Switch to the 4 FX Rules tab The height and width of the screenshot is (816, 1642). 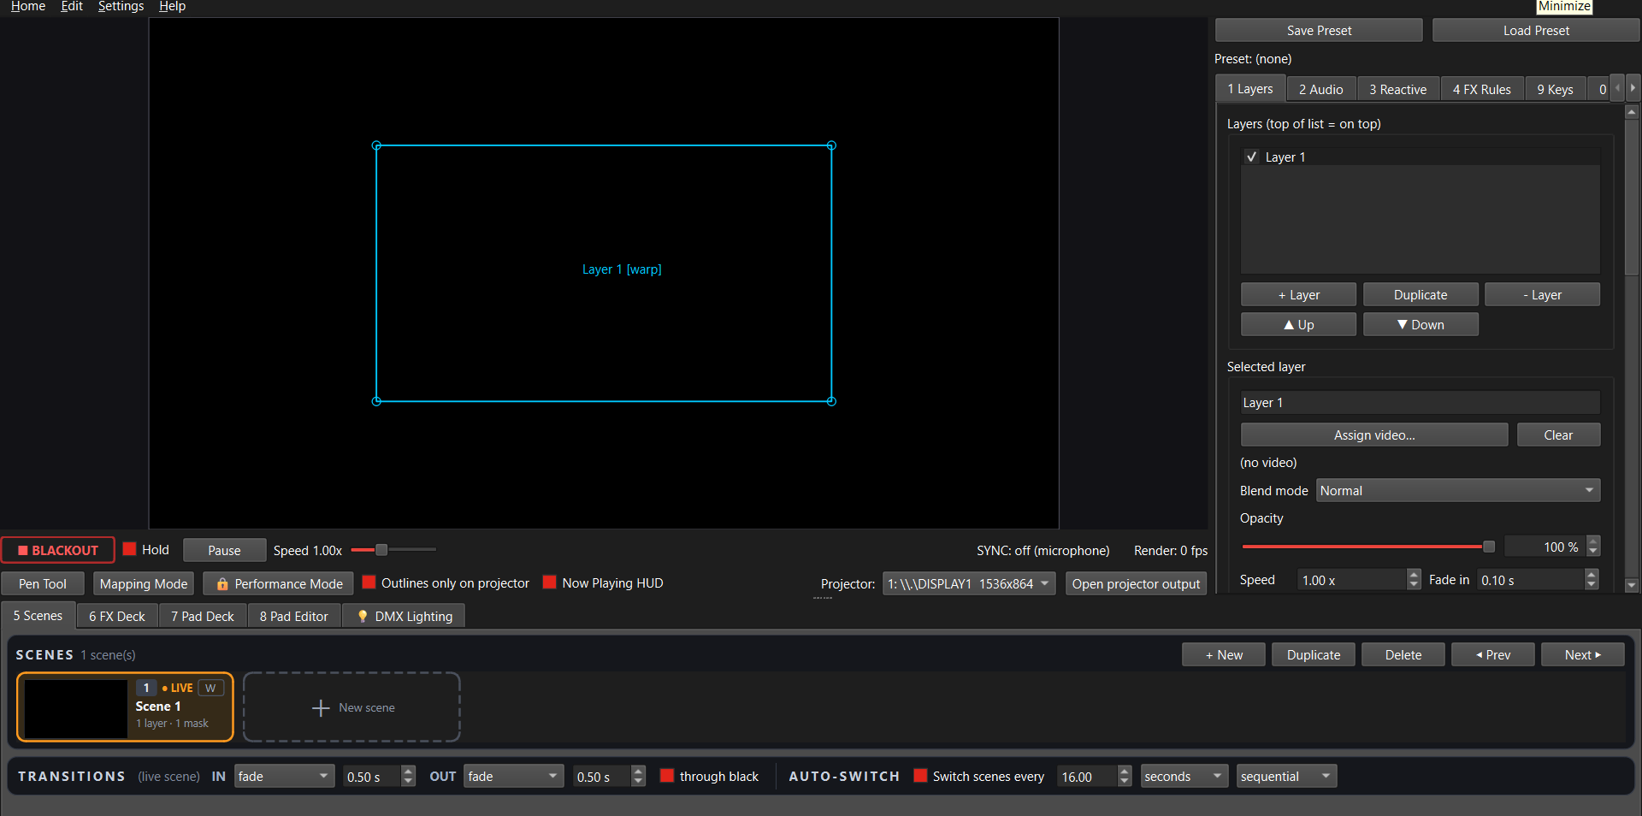[1481, 89]
